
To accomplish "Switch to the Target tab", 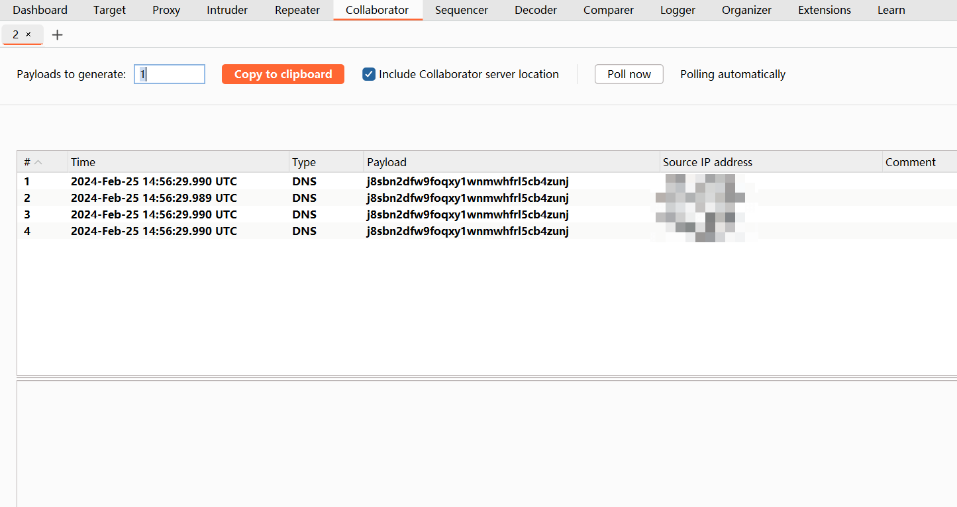I will pos(109,10).
